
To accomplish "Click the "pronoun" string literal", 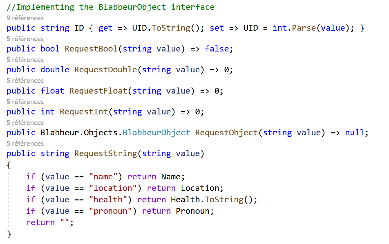I will coord(110,211).
